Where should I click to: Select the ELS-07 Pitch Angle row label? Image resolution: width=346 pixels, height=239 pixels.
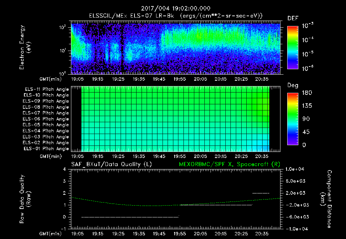(46, 113)
